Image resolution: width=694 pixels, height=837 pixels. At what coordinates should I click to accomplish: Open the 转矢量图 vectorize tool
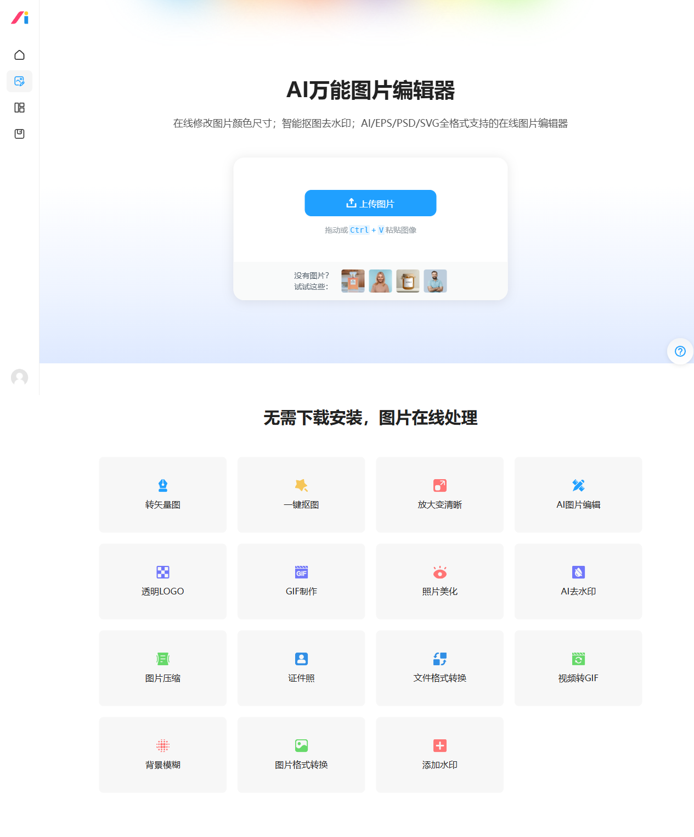click(163, 495)
